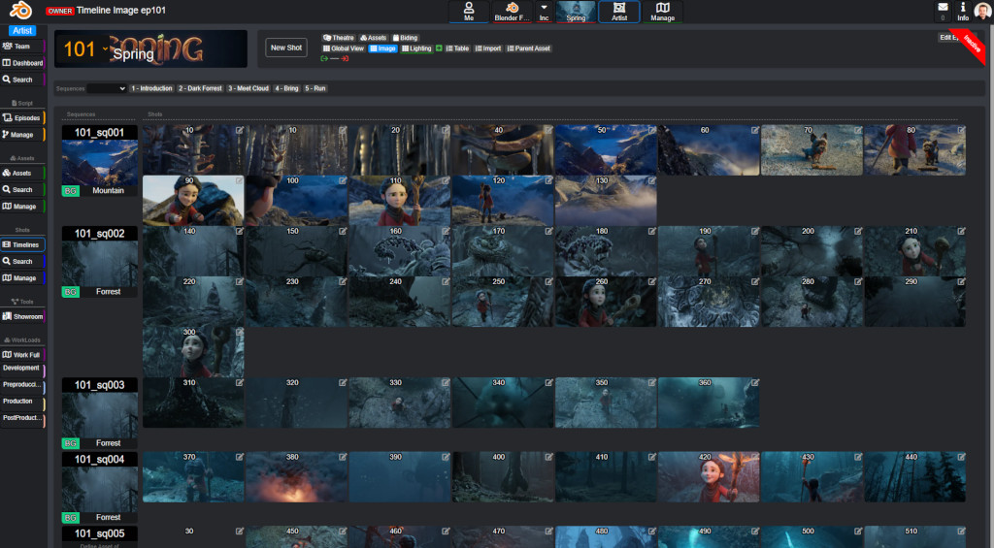Click edit icon on shot 170

pos(549,231)
